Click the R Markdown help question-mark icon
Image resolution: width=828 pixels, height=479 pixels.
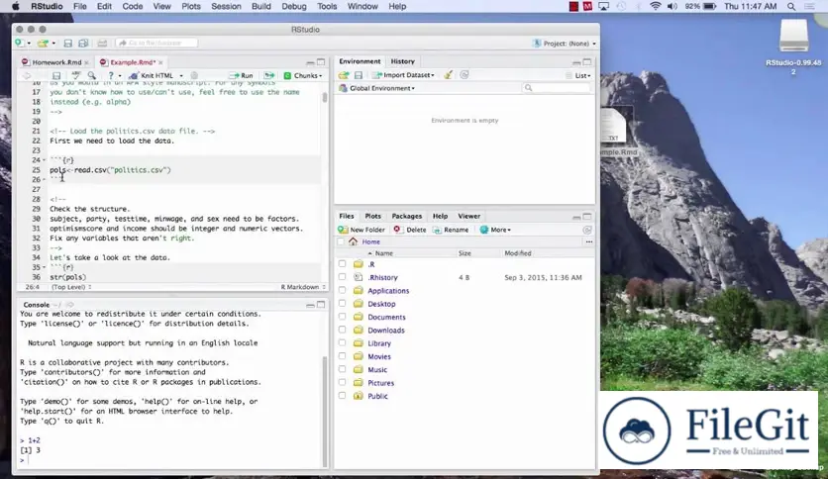tap(111, 75)
